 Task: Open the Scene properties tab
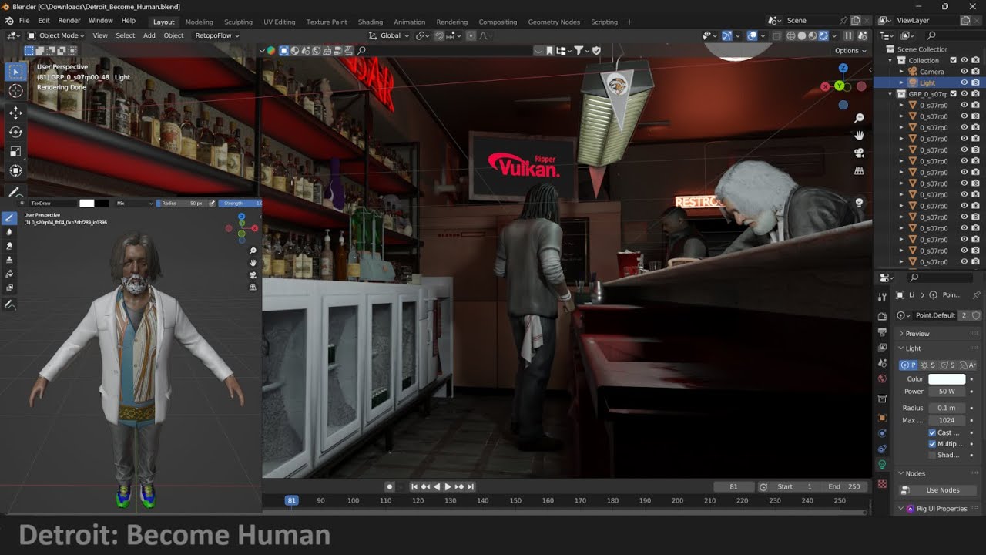pyautogui.click(x=883, y=362)
